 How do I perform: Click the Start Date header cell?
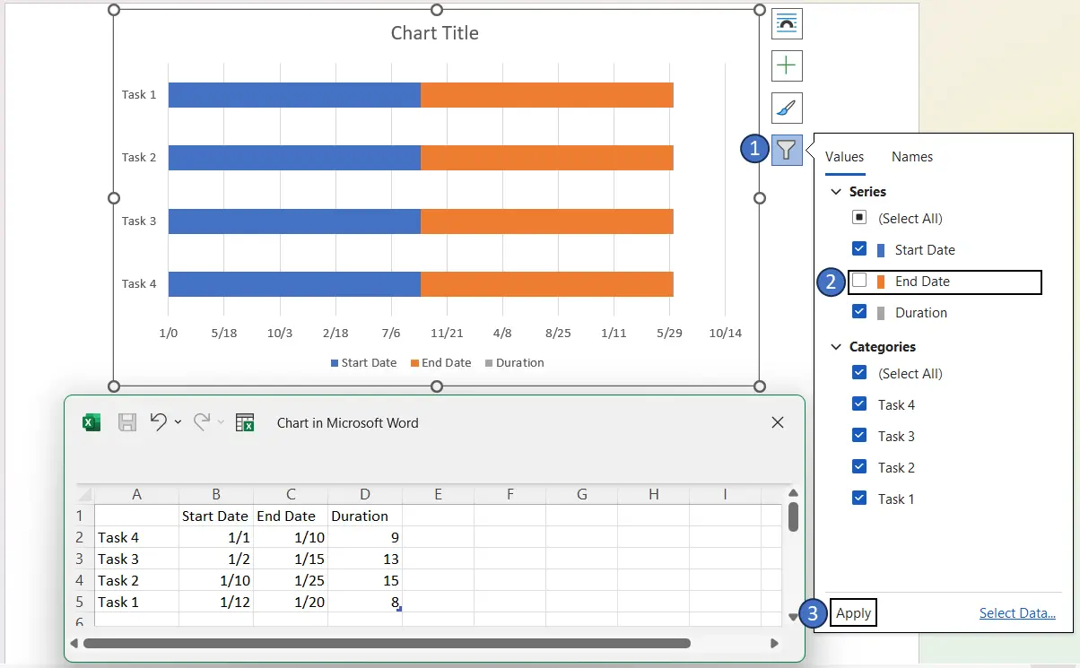tap(216, 516)
